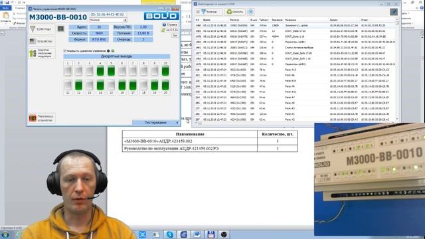
Task: Click the BOLID logo
Action: pos(161,16)
